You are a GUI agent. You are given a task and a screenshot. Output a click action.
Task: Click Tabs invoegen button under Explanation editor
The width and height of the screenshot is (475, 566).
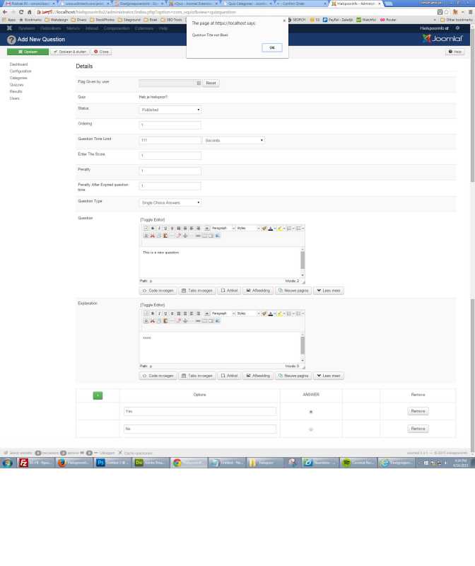coord(198,375)
